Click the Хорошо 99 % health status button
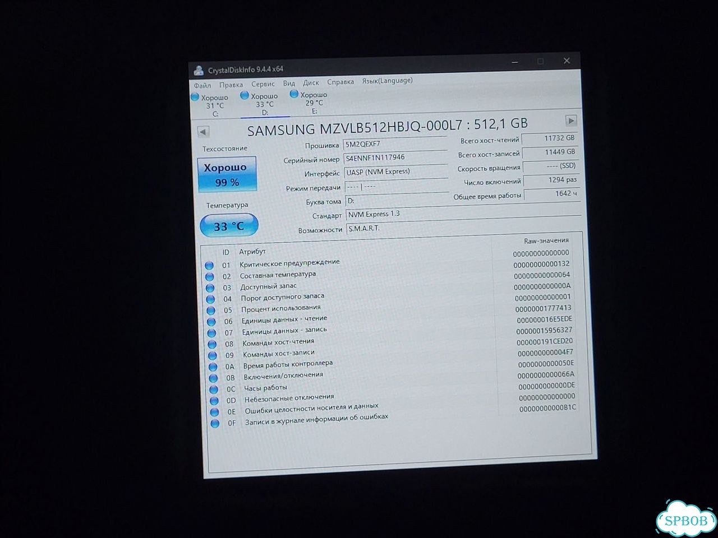This screenshot has height=538, width=718. click(227, 175)
